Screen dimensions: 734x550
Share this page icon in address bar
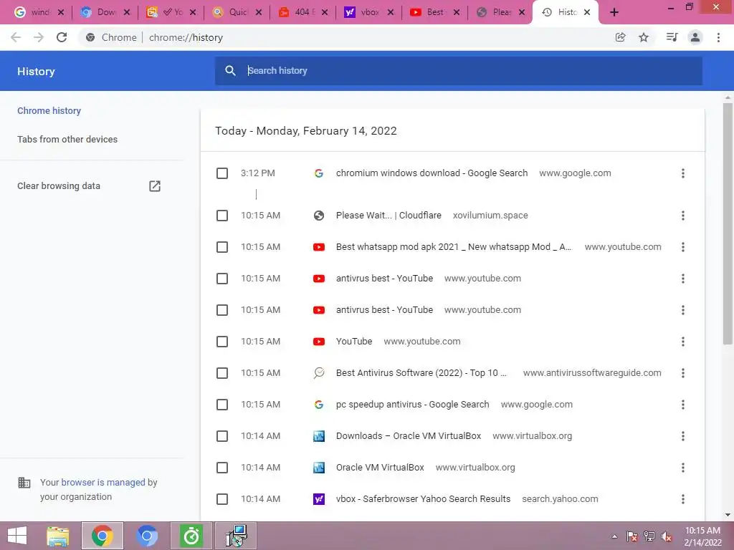click(620, 37)
